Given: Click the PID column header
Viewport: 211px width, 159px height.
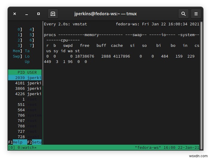Looking at the screenshot, I should [21, 72].
